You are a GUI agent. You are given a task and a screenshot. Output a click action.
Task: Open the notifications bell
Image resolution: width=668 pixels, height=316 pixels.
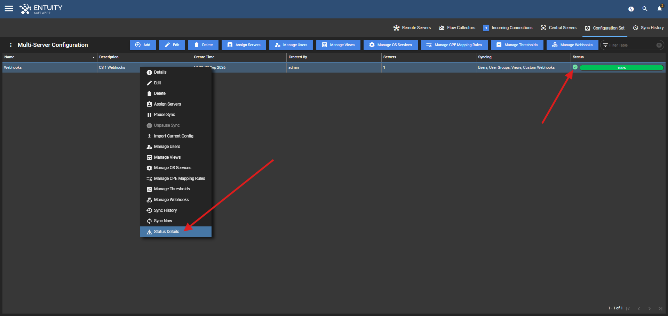pos(659,9)
